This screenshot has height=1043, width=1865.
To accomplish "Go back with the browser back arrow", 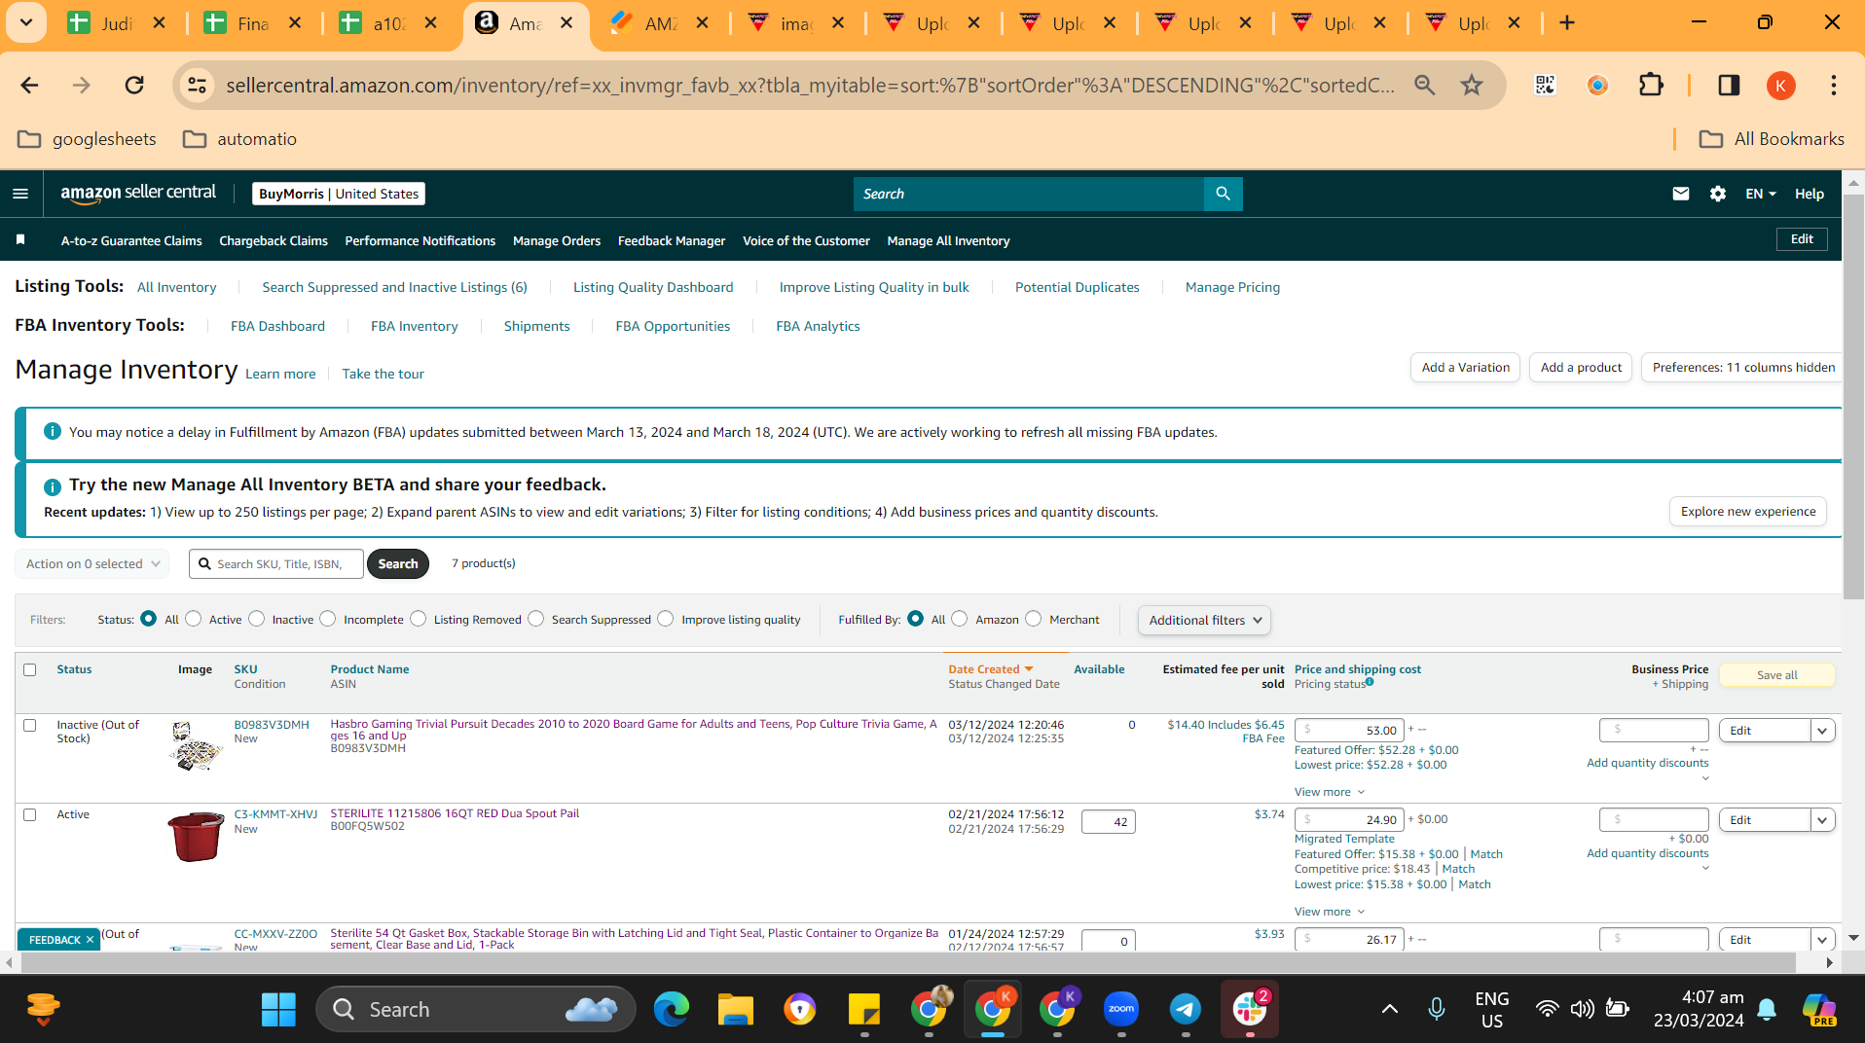I will click(x=29, y=86).
